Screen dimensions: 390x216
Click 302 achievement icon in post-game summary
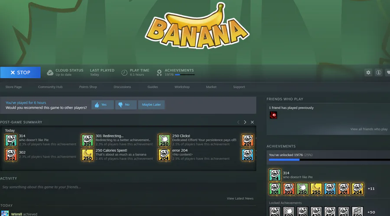point(11,155)
